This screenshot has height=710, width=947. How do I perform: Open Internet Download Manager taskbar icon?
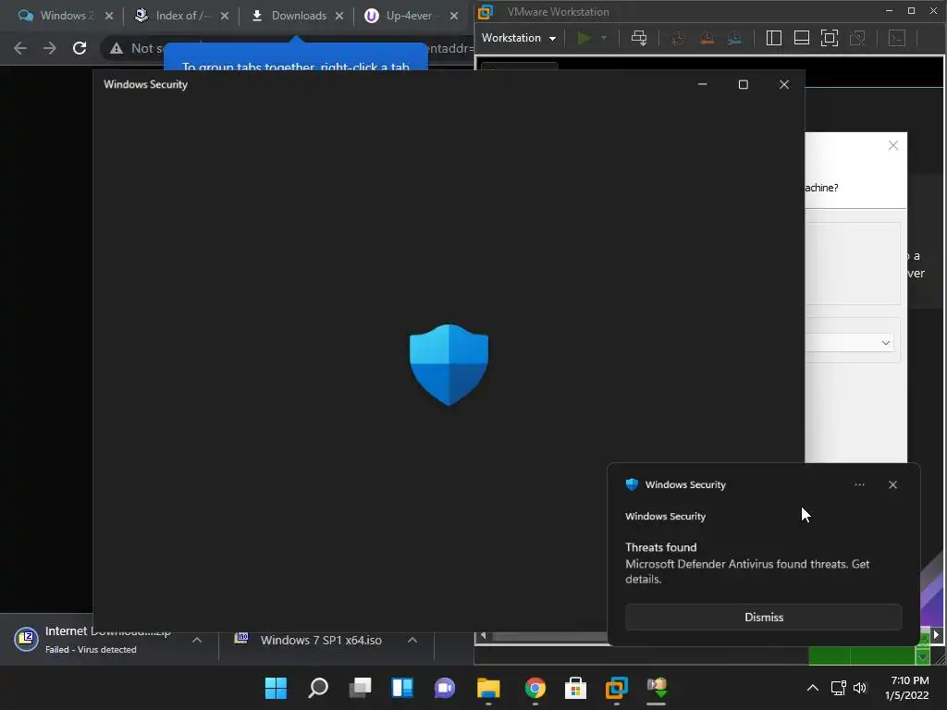click(x=657, y=688)
